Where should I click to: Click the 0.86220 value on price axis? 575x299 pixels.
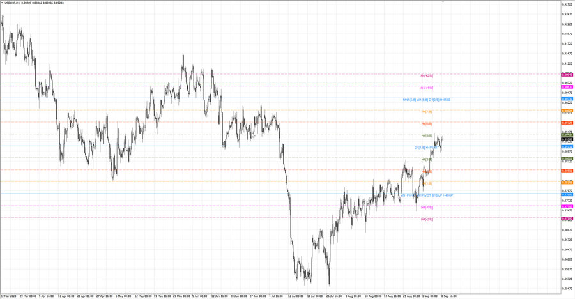[567, 259]
